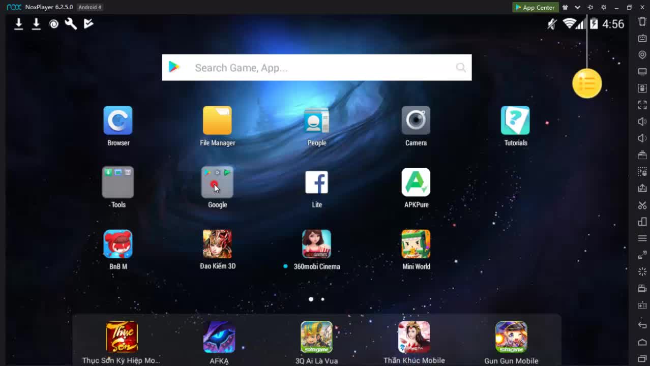Click the spiral notification icon in status bar
The image size is (650, 366).
pos(53,24)
